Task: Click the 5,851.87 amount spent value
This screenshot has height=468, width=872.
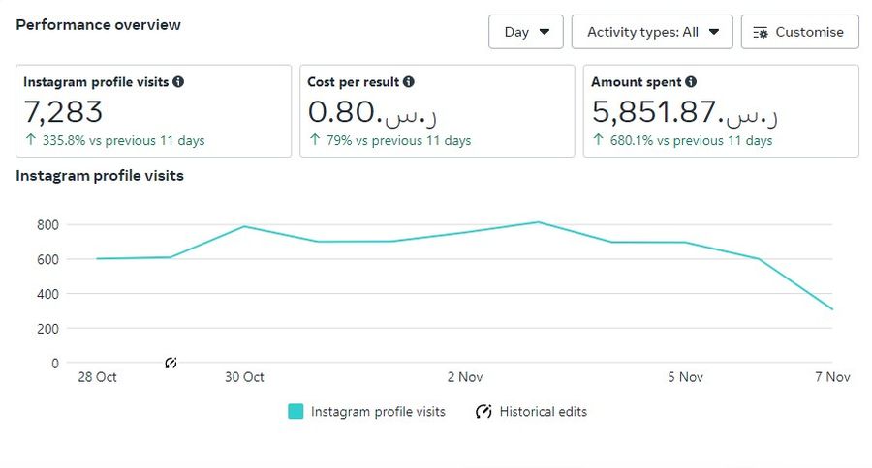Action: point(685,111)
